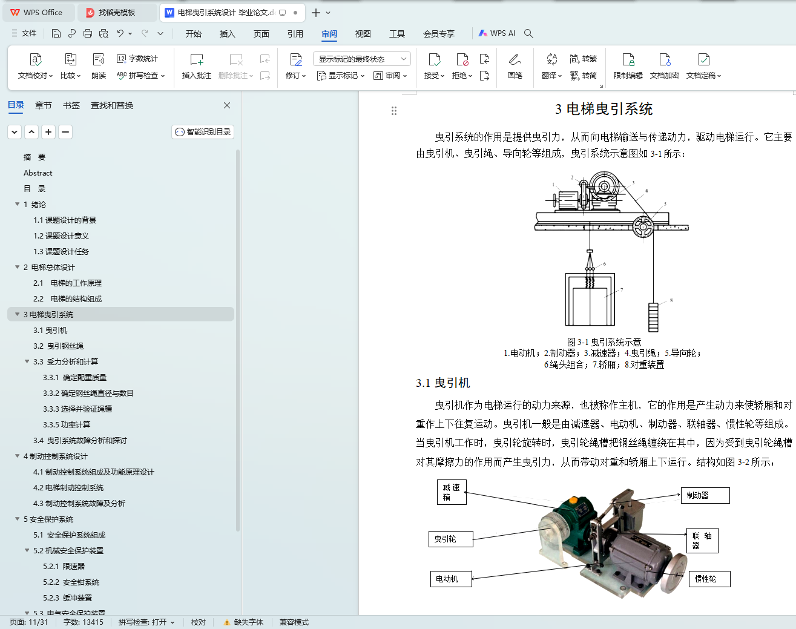Click 校对 in the status bar

199,622
